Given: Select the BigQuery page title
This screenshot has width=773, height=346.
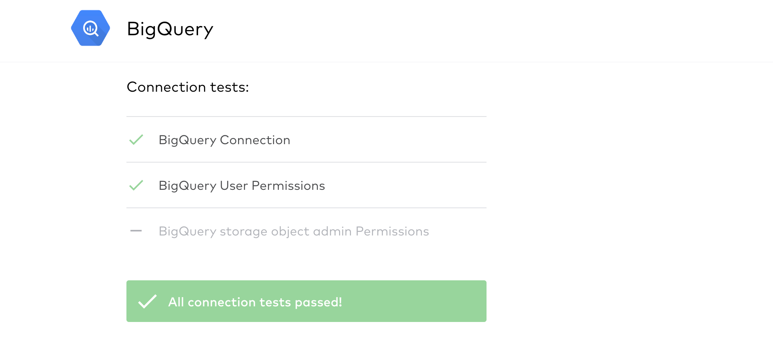Looking at the screenshot, I should [170, 29].
